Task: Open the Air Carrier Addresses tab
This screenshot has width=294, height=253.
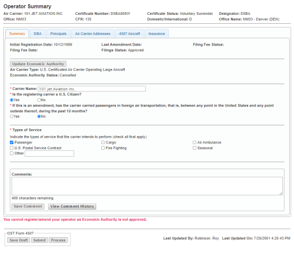Action: [93, 34]
